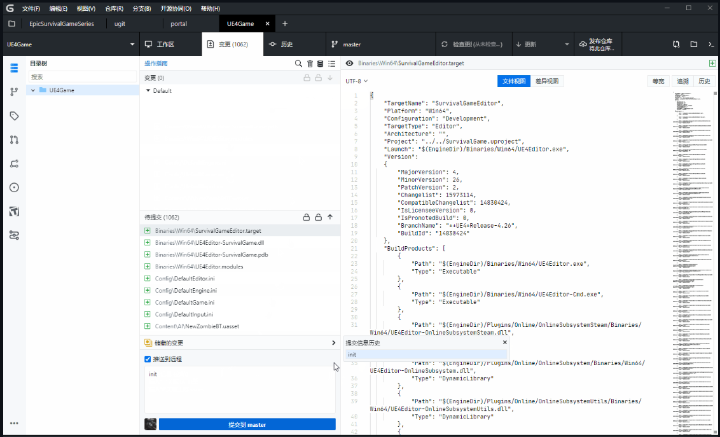Close the 提交信息历史 popup
The image size is (720, 437).
click(504, 342)
